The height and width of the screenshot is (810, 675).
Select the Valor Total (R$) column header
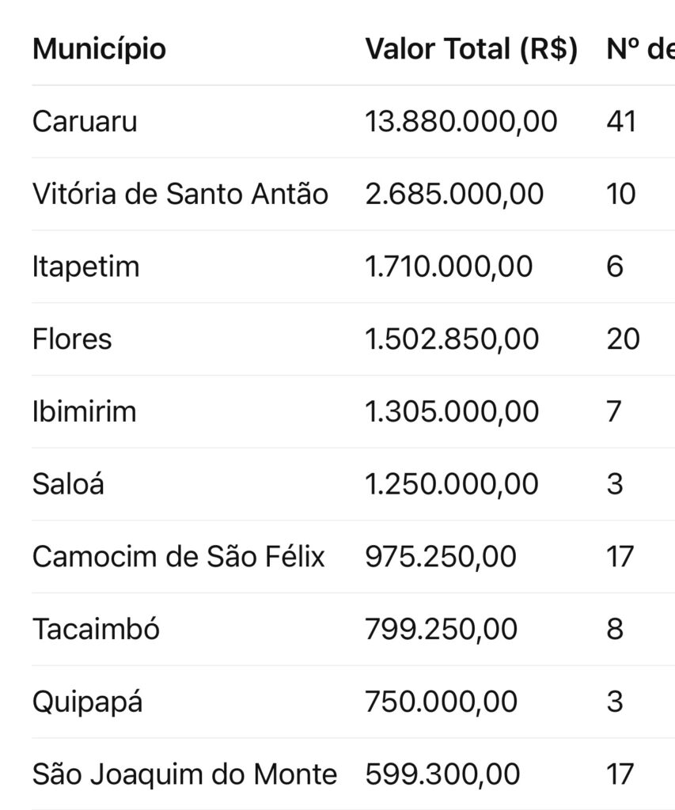[472, 50]
